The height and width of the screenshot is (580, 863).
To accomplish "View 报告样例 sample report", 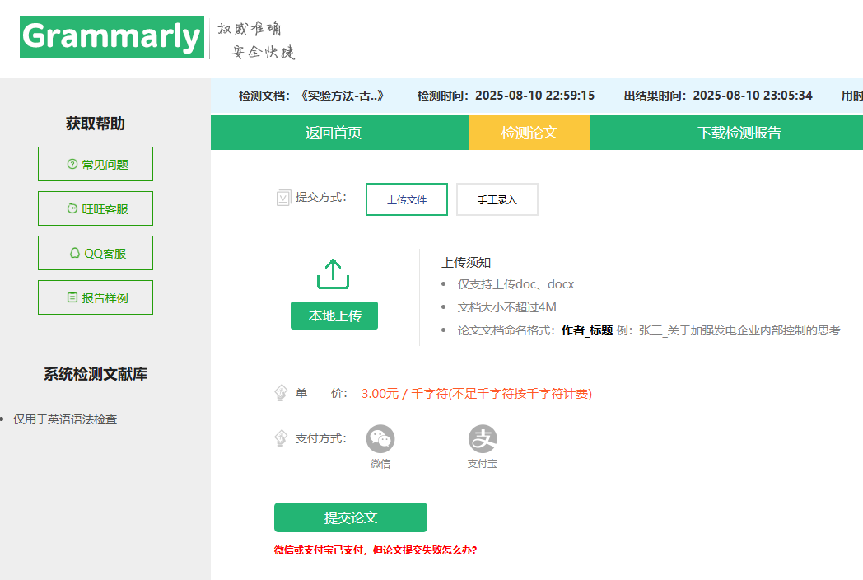I will tap(96, 298).
